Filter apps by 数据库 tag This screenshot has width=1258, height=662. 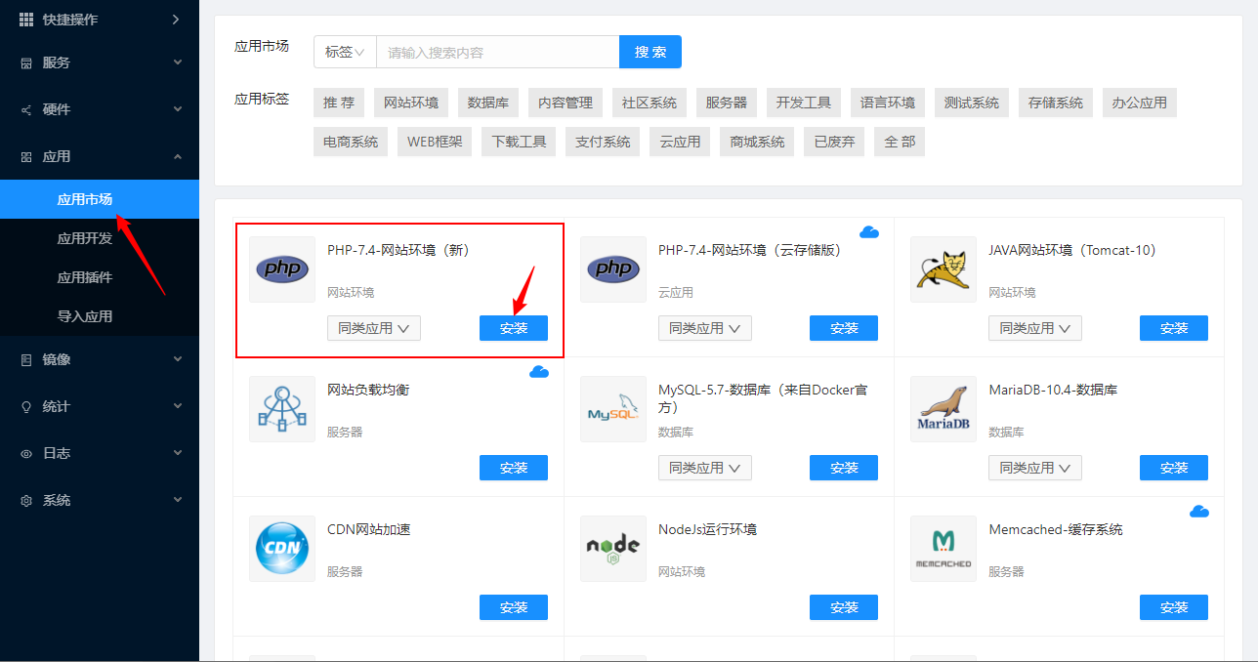tap(488, 103)
